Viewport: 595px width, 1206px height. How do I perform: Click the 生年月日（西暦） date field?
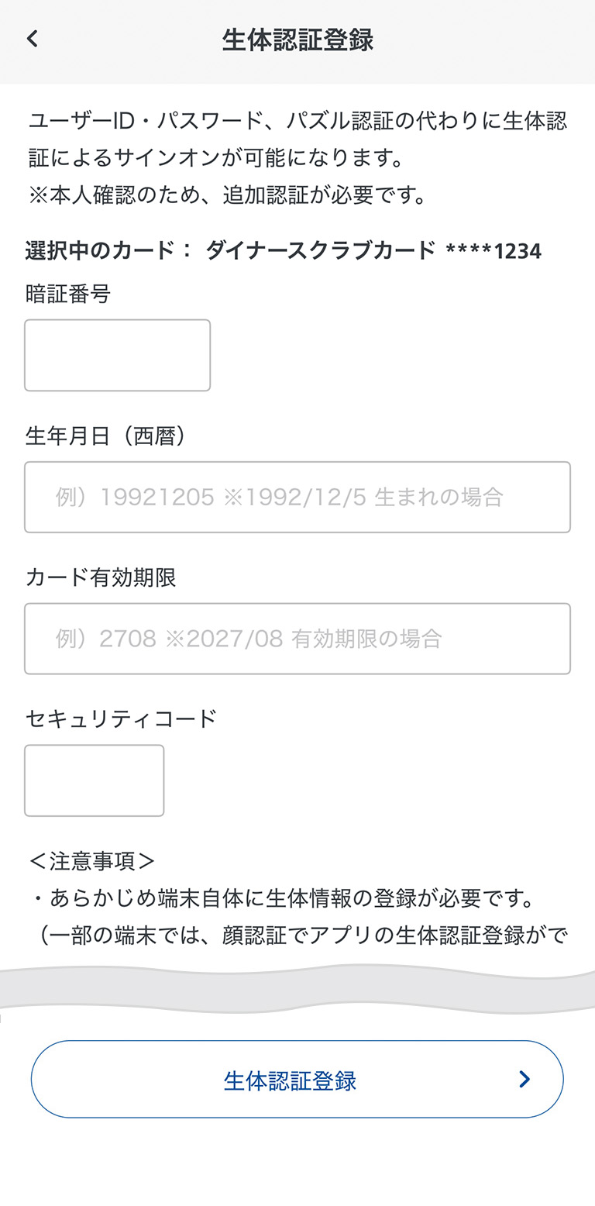pyautogui.click(x=297, y=497)
